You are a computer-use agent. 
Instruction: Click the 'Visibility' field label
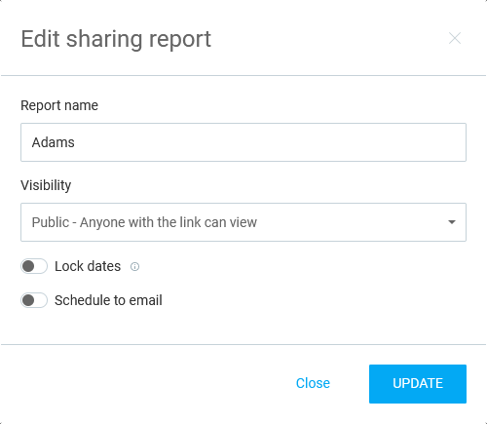point(46,185)
